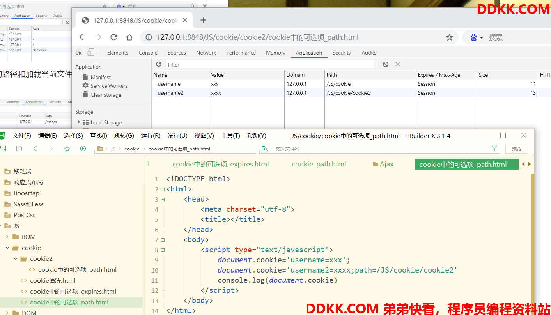
Task: Switch to the Ajax editor tab
Action: click(x=383, y=164)
